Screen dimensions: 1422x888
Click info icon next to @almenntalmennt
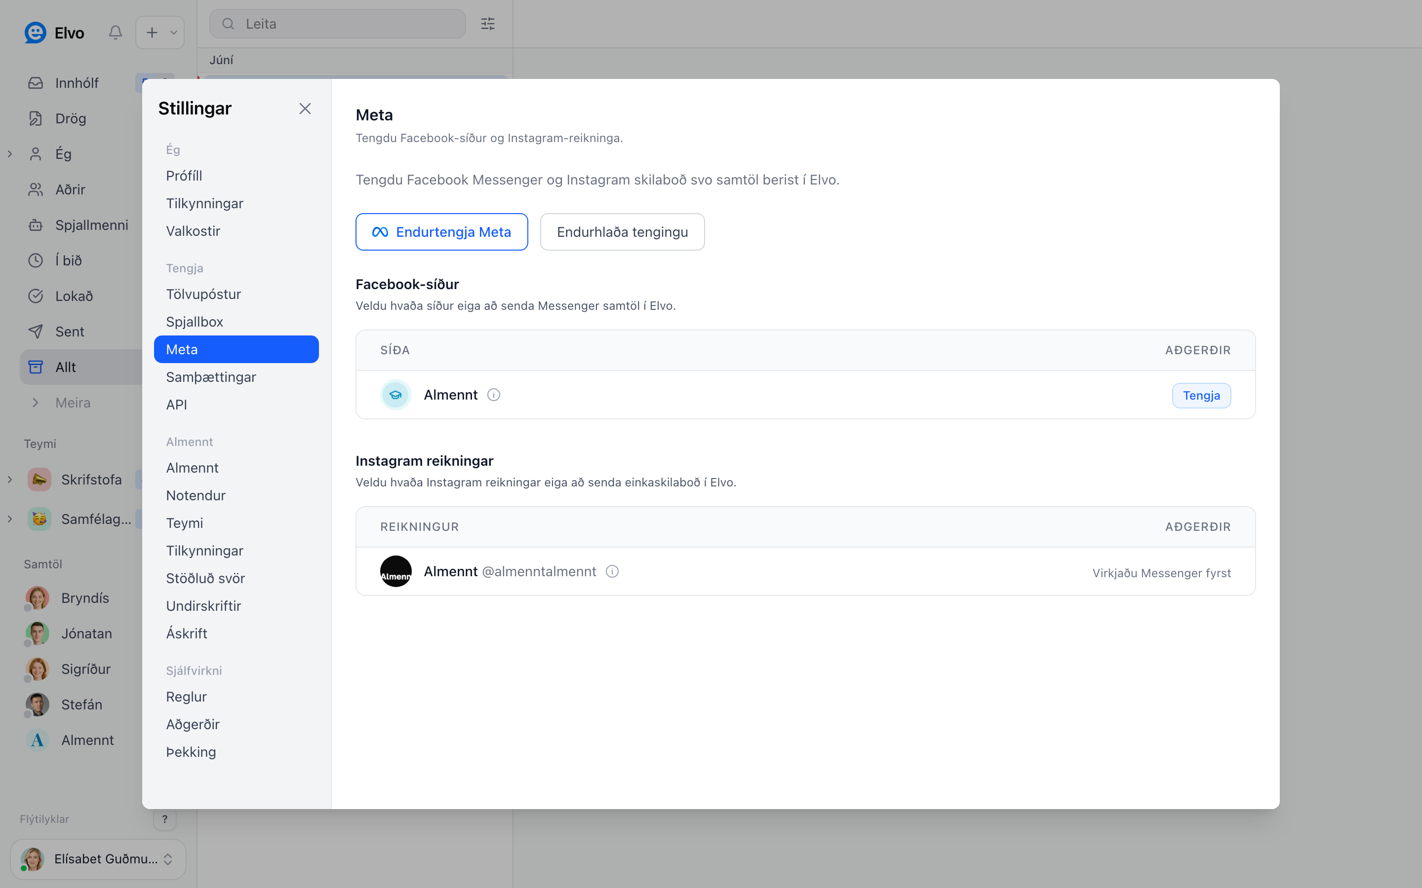click(612, 571)
